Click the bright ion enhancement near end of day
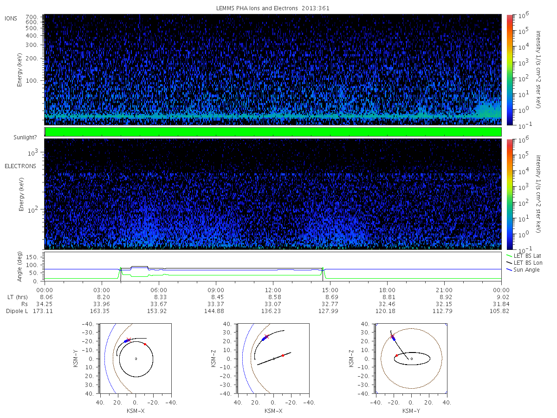557x418 pixels. click(x=488, y=111)
